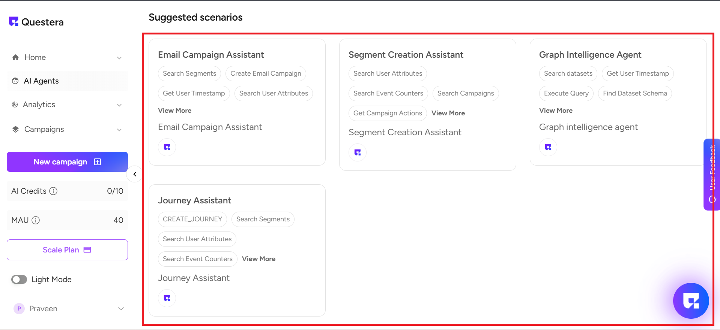This screenshot has height=330, width=720.
Task: Click the Scale Plan button
Action: click(x=67, y=250)
